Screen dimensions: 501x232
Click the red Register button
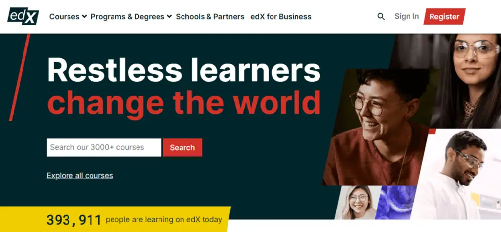coord(444,17)
